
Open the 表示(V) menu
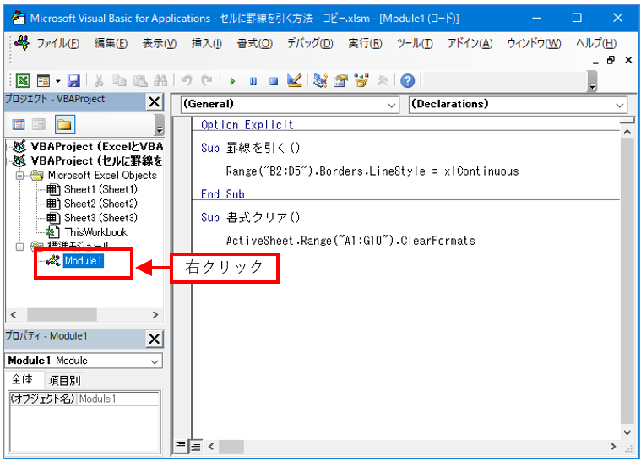coord(159,43)
